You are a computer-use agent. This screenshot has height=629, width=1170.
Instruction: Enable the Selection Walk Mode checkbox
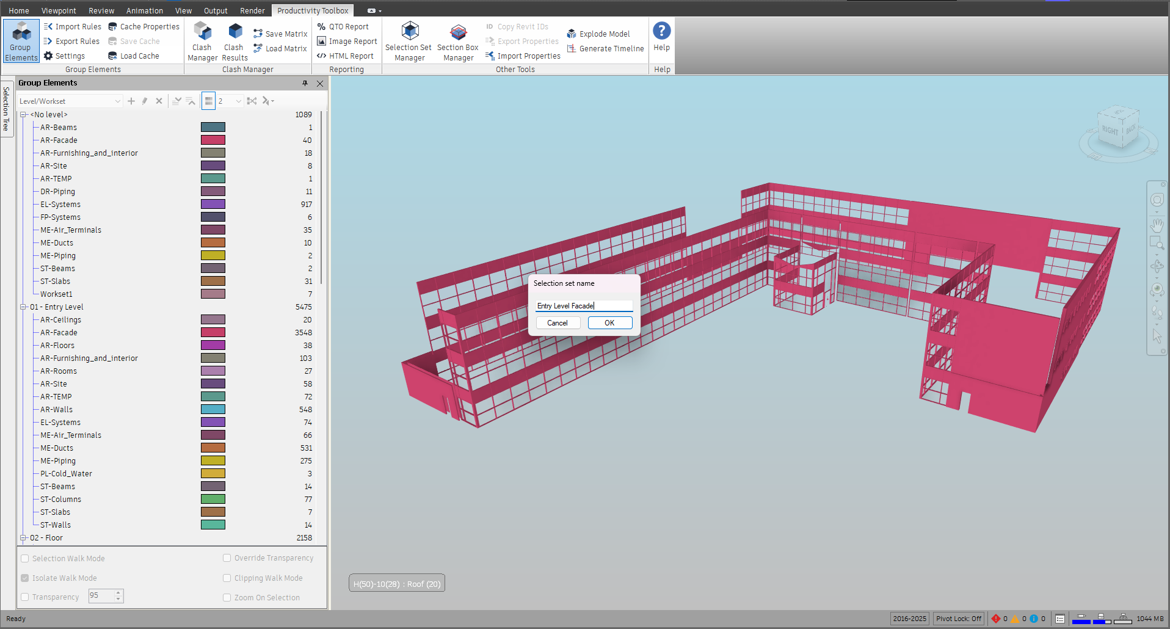coord(25,559)
